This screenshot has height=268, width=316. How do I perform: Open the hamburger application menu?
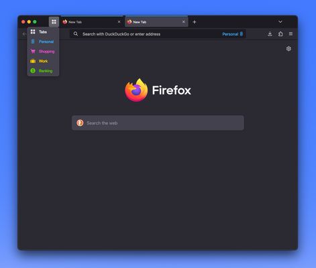click(x=291, y=34)
